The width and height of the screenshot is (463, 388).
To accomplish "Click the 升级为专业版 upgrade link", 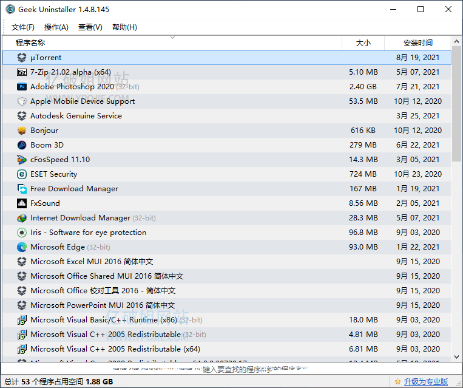I will 425,381.
